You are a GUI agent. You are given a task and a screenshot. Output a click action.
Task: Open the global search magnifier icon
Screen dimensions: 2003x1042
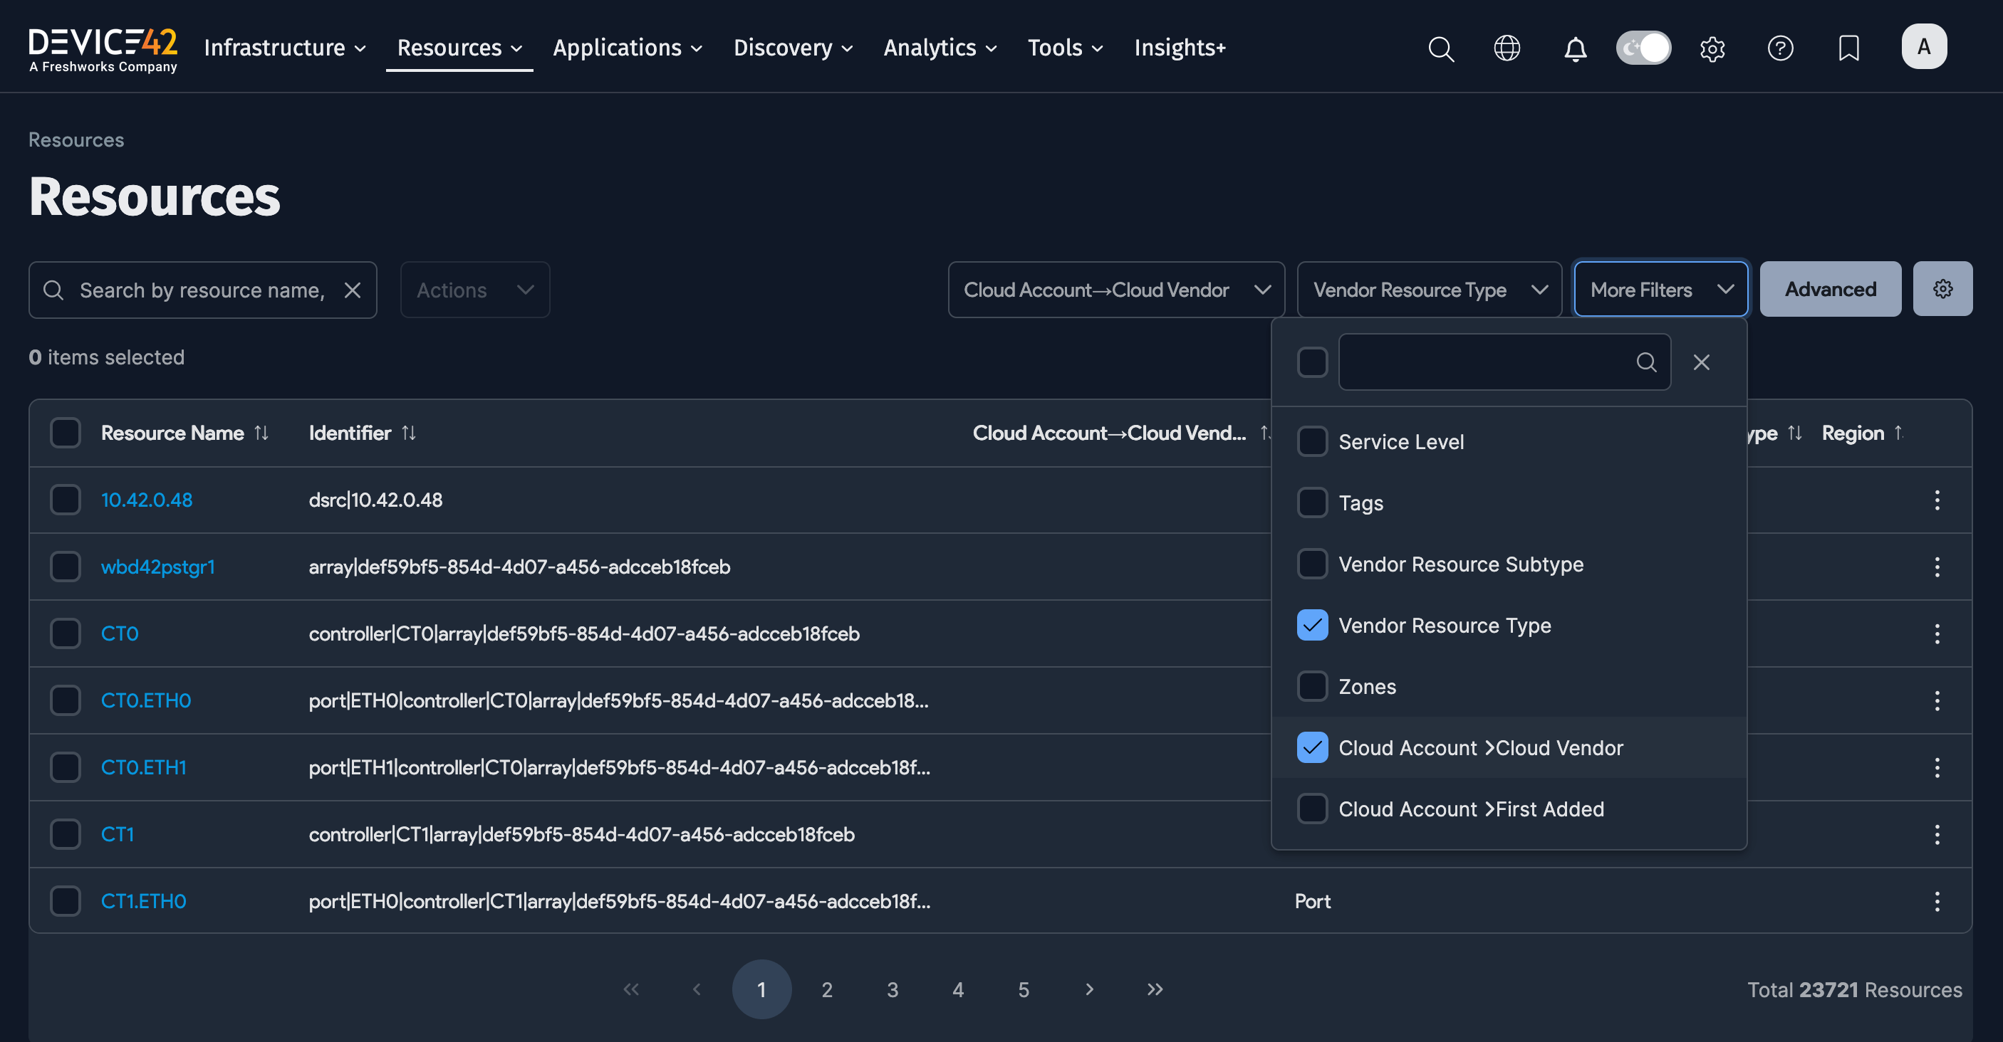click(1441, 48)
